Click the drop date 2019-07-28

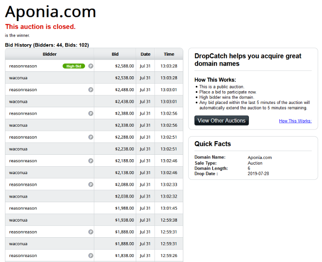(258, 174)
